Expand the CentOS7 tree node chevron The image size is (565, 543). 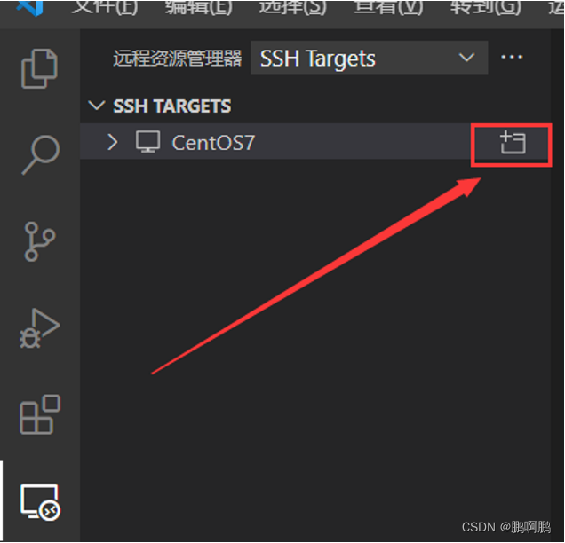(113, 142)
